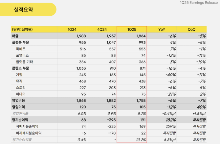Select the 콘텐츠 부문 row label

20,68
